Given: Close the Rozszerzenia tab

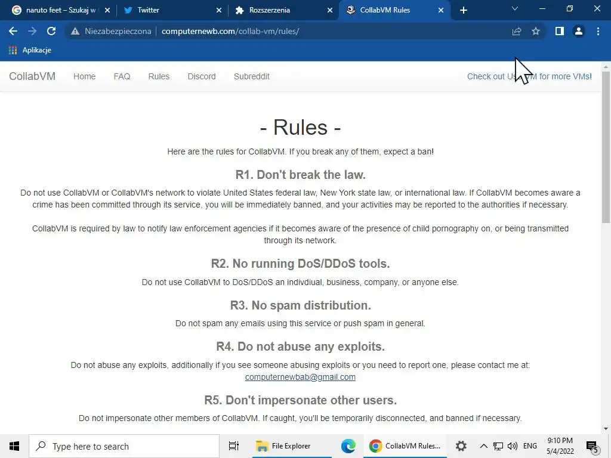Looking at the screenshot, I should tap(330, 11).
